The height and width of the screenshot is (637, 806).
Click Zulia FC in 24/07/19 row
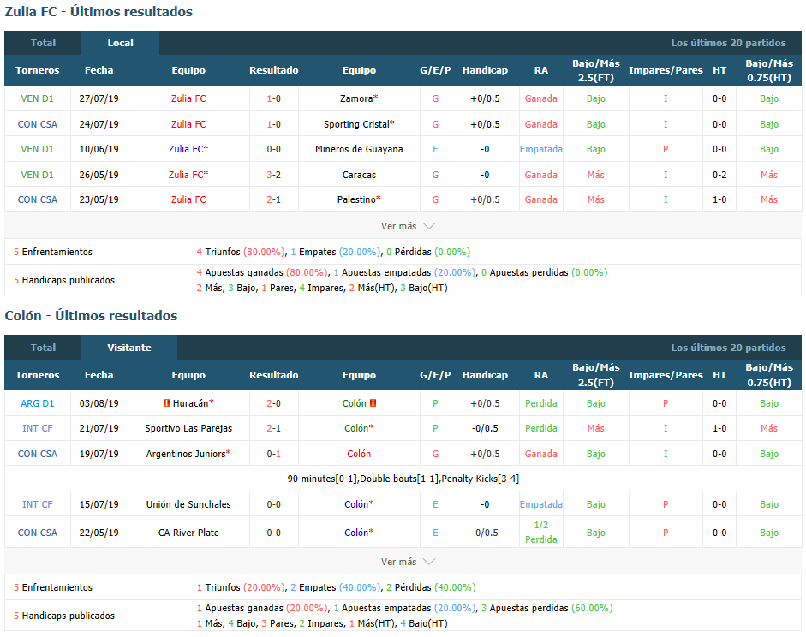point(188,124)
